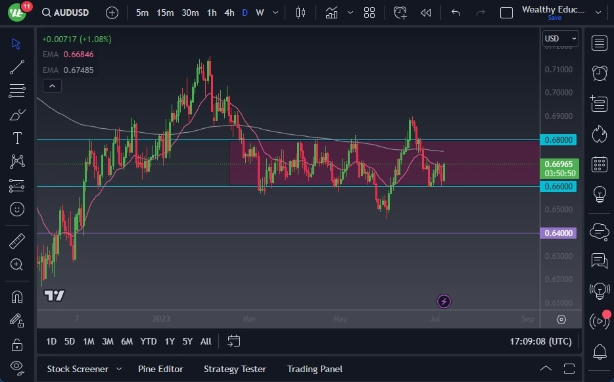Collapse the indicator legend chevron
This screenshot has width=614, height=382.
[x=52, y=85]
